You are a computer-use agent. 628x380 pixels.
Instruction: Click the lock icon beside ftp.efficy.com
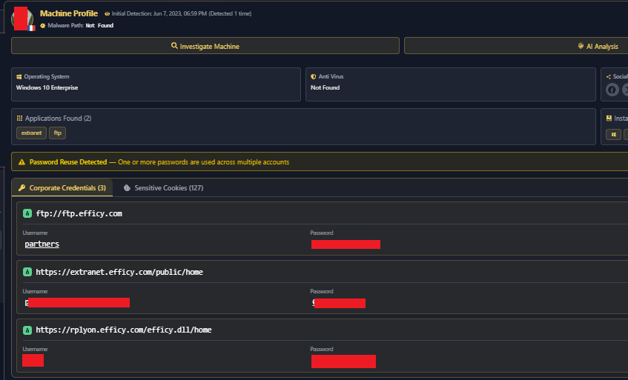27,213
